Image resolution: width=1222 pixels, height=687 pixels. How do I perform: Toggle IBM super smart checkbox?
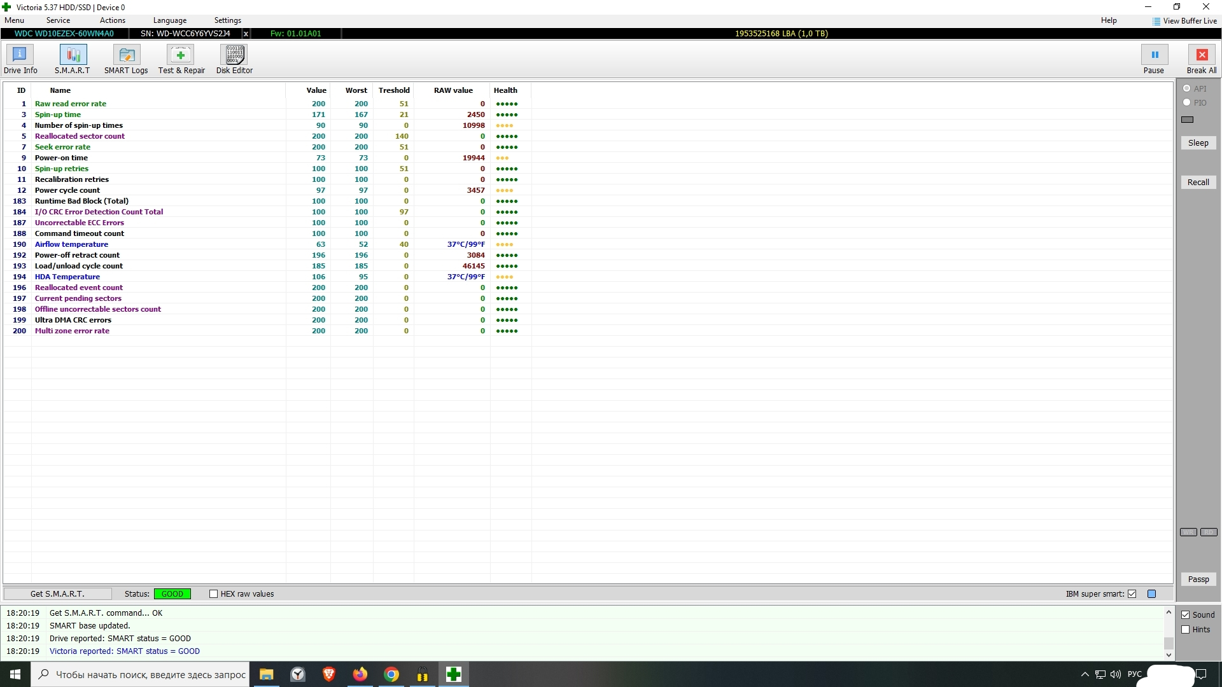tap(1132, 594)
